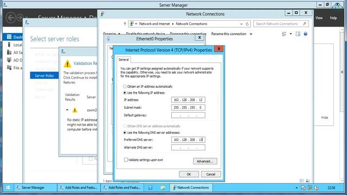Open Network Connections help icon
347x195 pixels.
305,34
